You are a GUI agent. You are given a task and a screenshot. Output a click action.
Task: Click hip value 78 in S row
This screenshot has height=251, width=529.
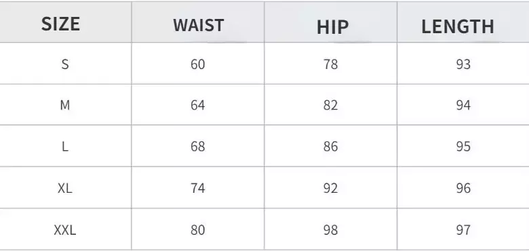(330, 64)
